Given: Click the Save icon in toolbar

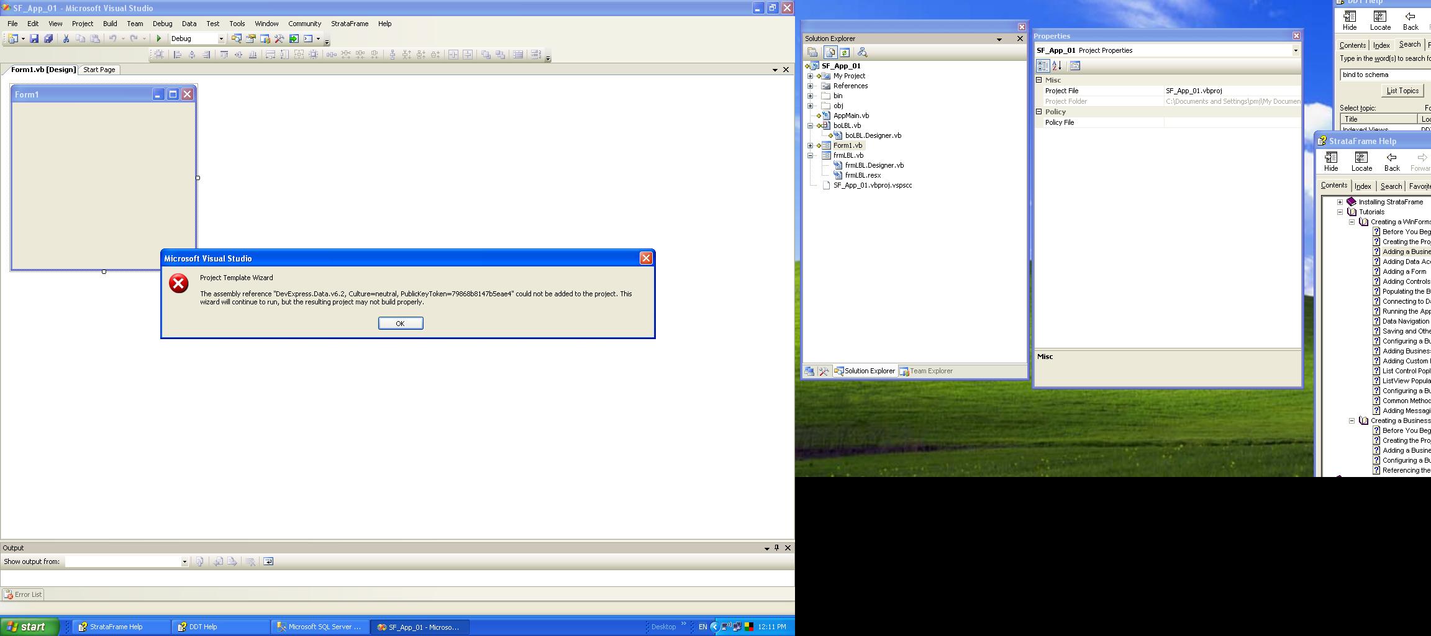Looking at the screenshot, I should (34, 39).
